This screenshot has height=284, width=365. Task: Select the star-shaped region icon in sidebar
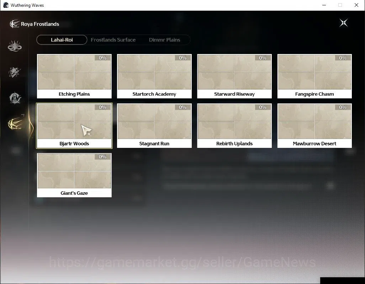(15, 72)
